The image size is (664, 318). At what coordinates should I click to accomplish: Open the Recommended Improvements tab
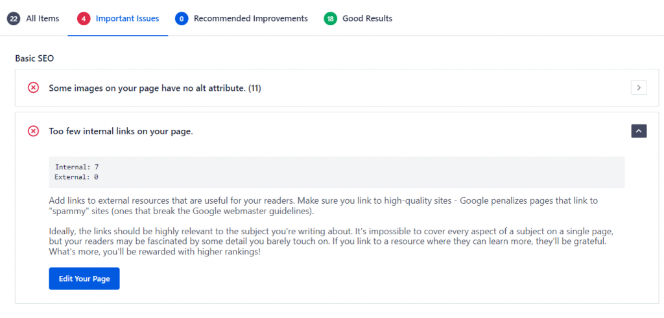pos(250,19)
